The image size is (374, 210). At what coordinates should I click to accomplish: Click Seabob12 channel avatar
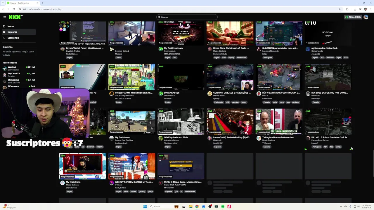click(x=160, y=94)
